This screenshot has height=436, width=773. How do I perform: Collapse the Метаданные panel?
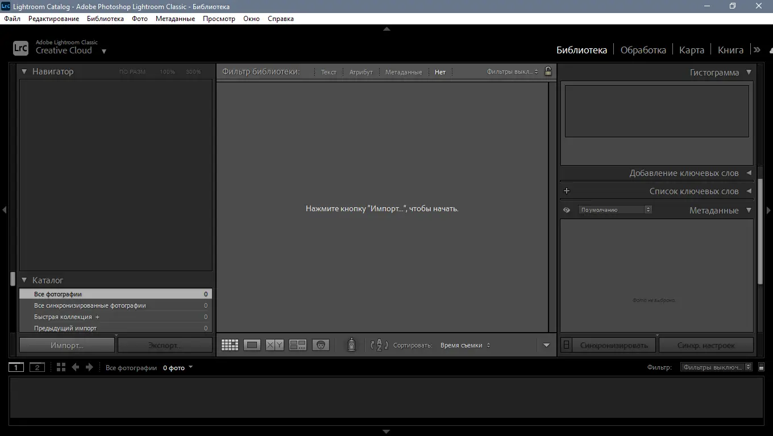[x=749, y=210]
